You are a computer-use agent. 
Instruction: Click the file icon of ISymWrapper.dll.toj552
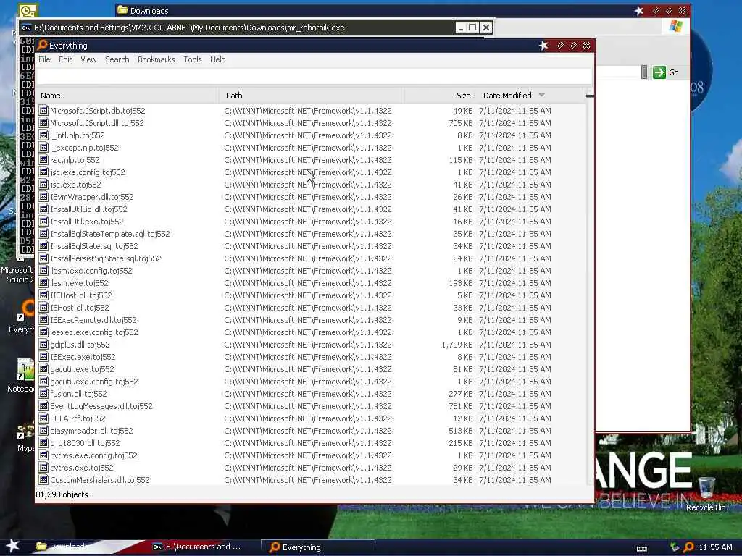tap(43, 197)
